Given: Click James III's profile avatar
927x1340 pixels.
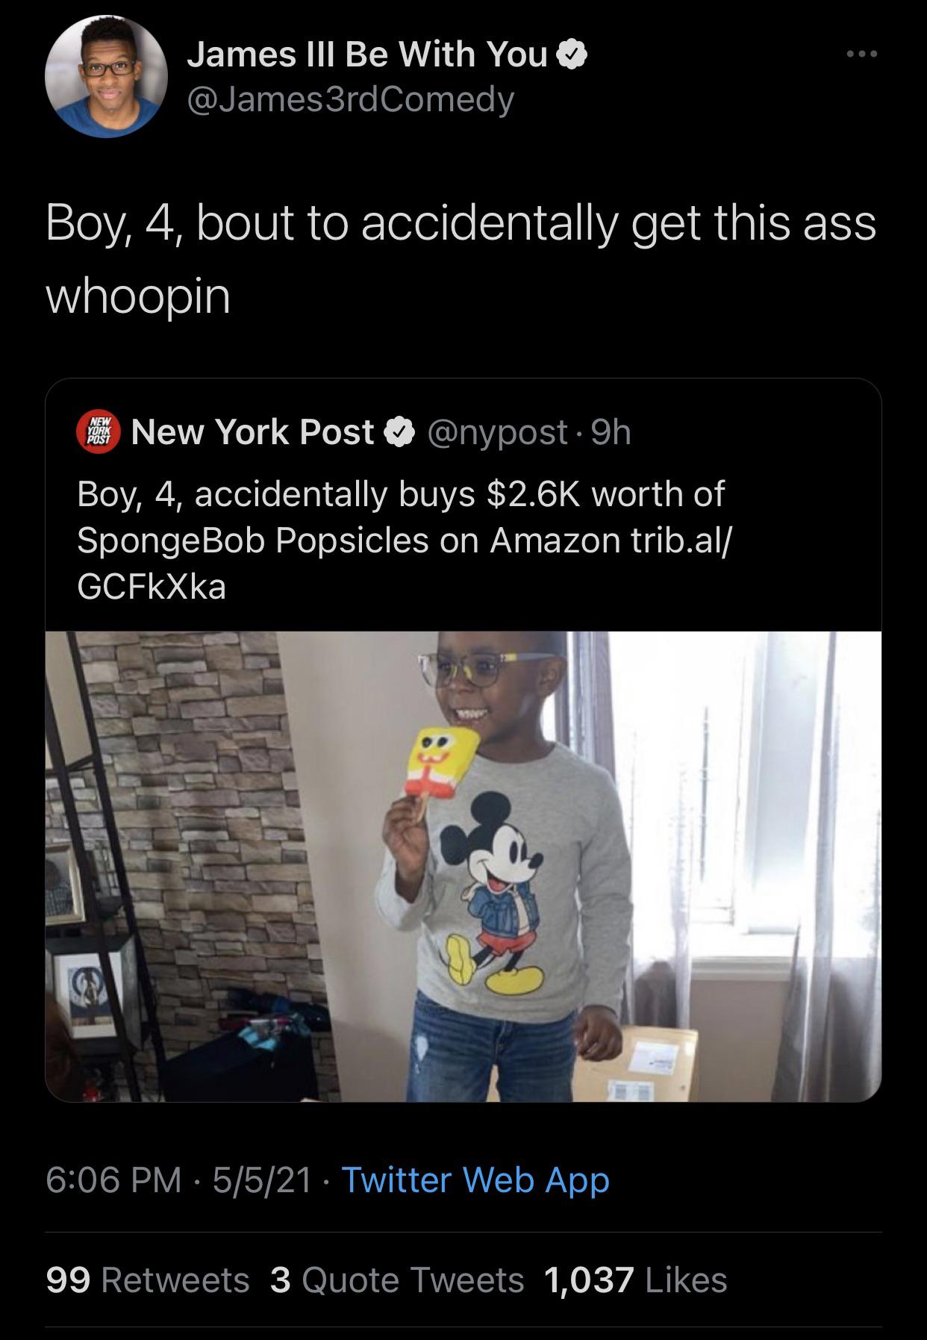Looking at the screenshot, I should point(106,76).
